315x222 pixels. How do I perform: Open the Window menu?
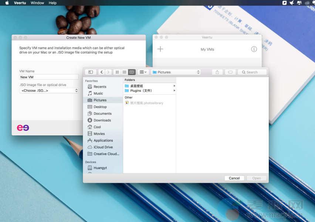coord(37,3)
